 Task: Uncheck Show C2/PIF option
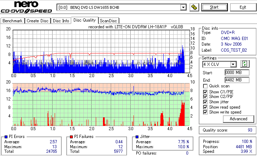point(205,97)
